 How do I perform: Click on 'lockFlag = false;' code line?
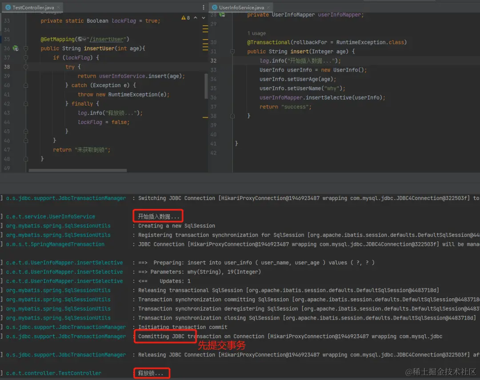click(104, 122)
